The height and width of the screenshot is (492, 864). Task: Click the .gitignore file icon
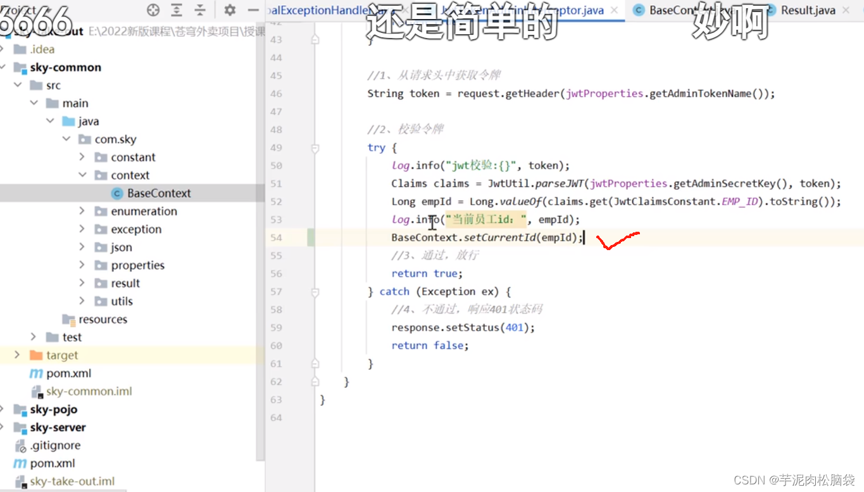20,446
